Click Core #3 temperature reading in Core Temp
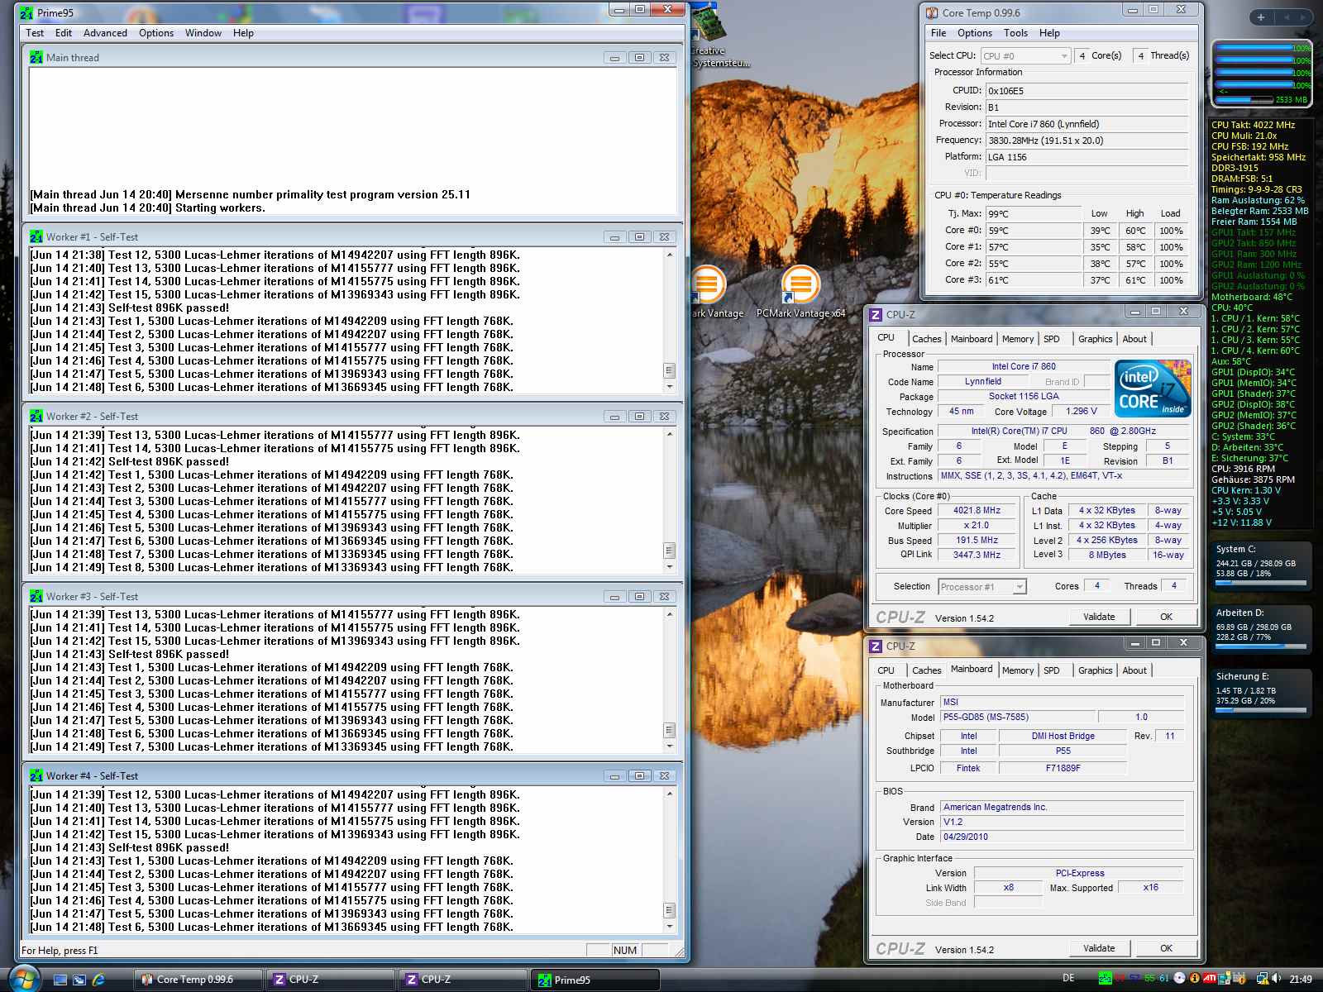Screen dimensions: 1323x992 click(x=1034, y=280)
